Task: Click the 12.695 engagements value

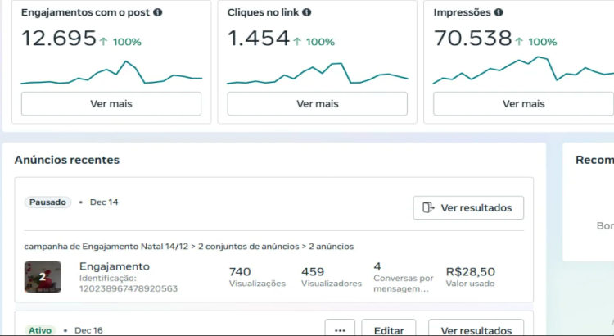Action: click(x=59, y=38)
